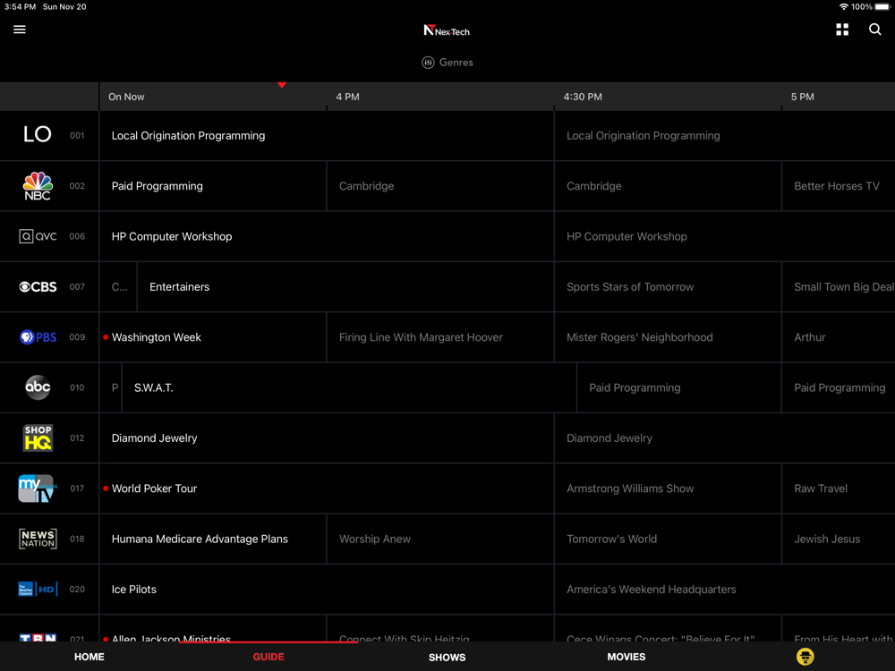This screenshot has width=895, height=671.
Task: Select the LO channel logo
Action: tap(37, 135)
